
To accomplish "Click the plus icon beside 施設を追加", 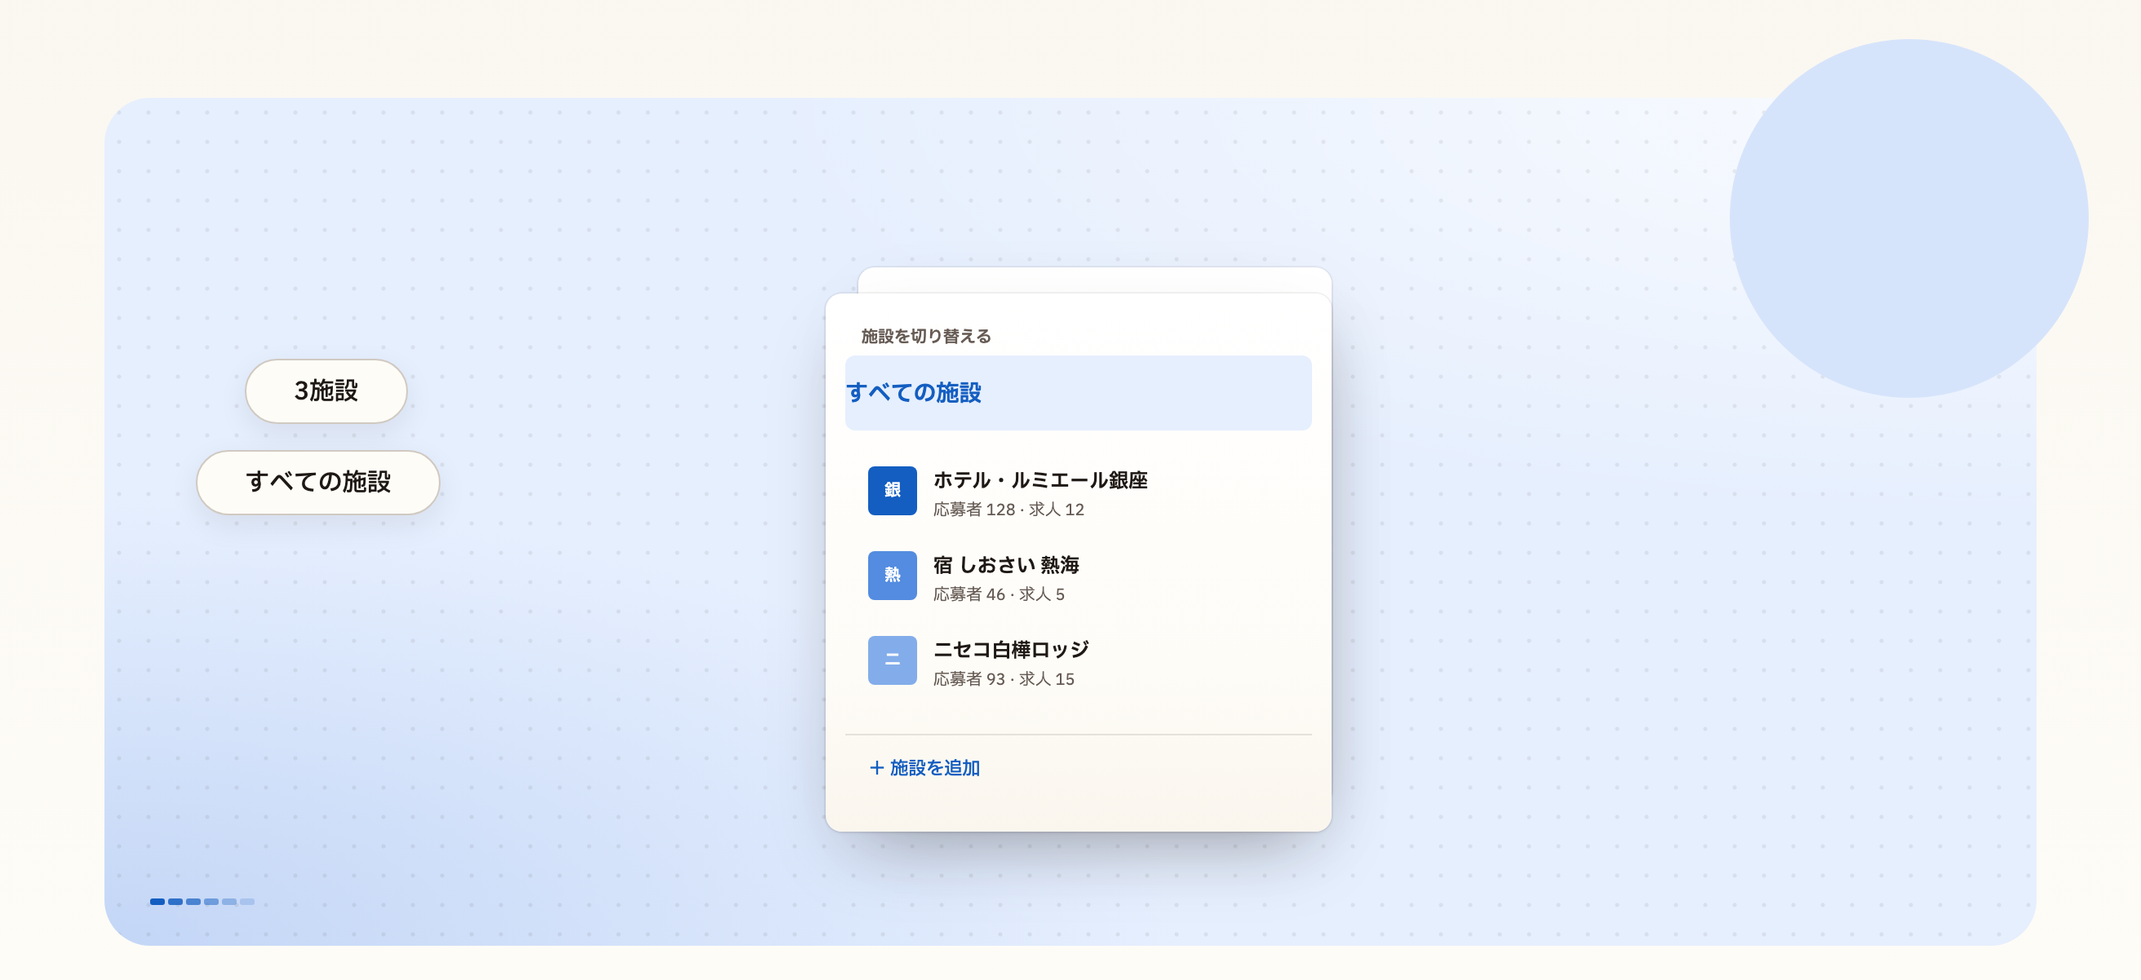I will tap(876, 767).
